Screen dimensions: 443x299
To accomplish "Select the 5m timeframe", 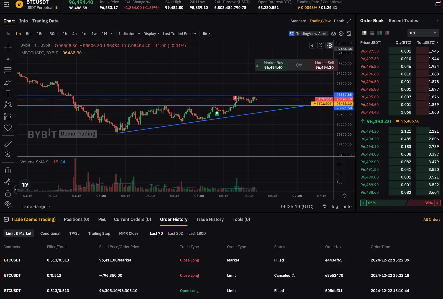I will tap(29, 33).
